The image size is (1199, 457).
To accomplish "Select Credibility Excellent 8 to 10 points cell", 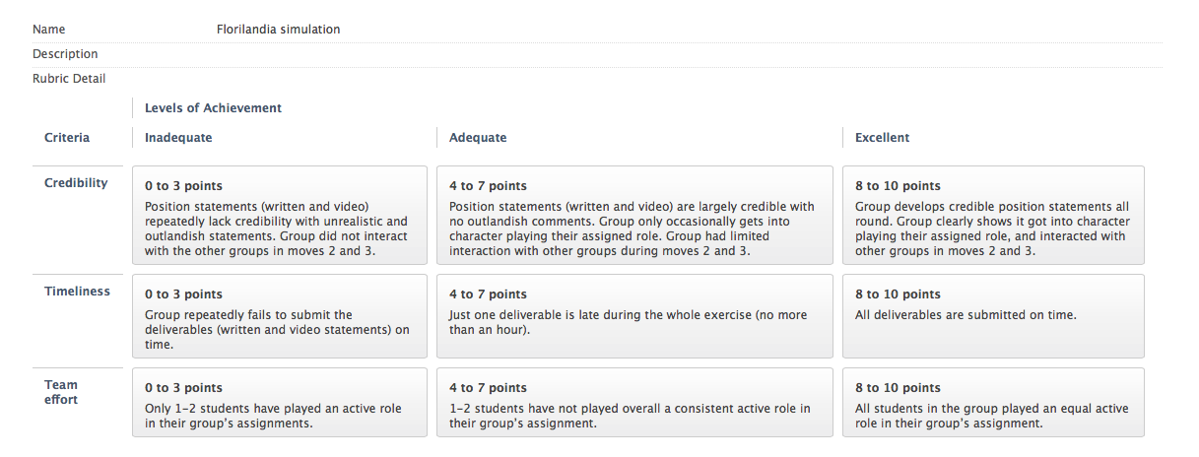I will (993, 215).
